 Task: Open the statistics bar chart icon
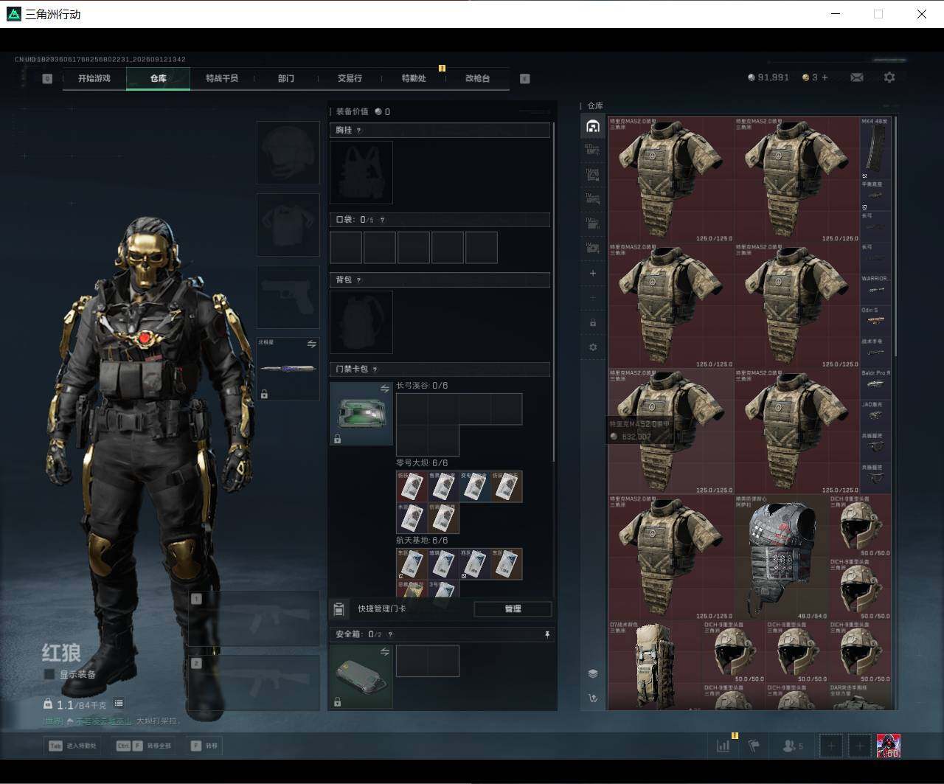[x=723, y=746]
